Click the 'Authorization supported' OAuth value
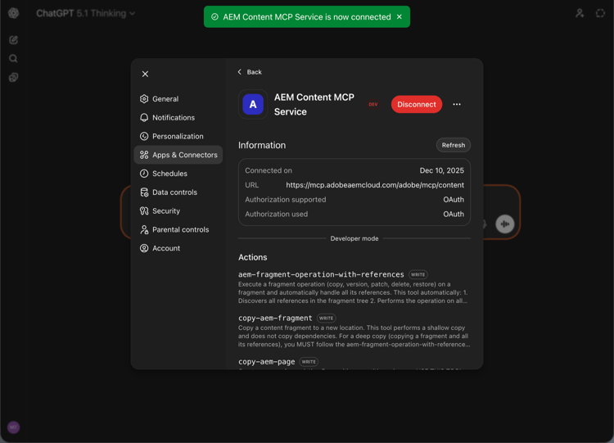Screen dimensions: 614x443 coord(454,199)
